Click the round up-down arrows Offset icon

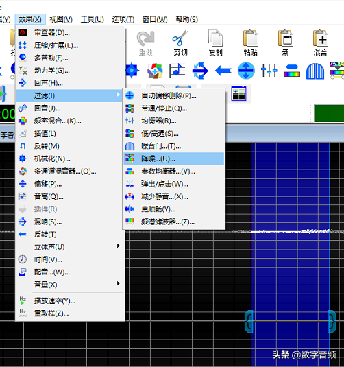pyautogui.click(x=246, y=71)
